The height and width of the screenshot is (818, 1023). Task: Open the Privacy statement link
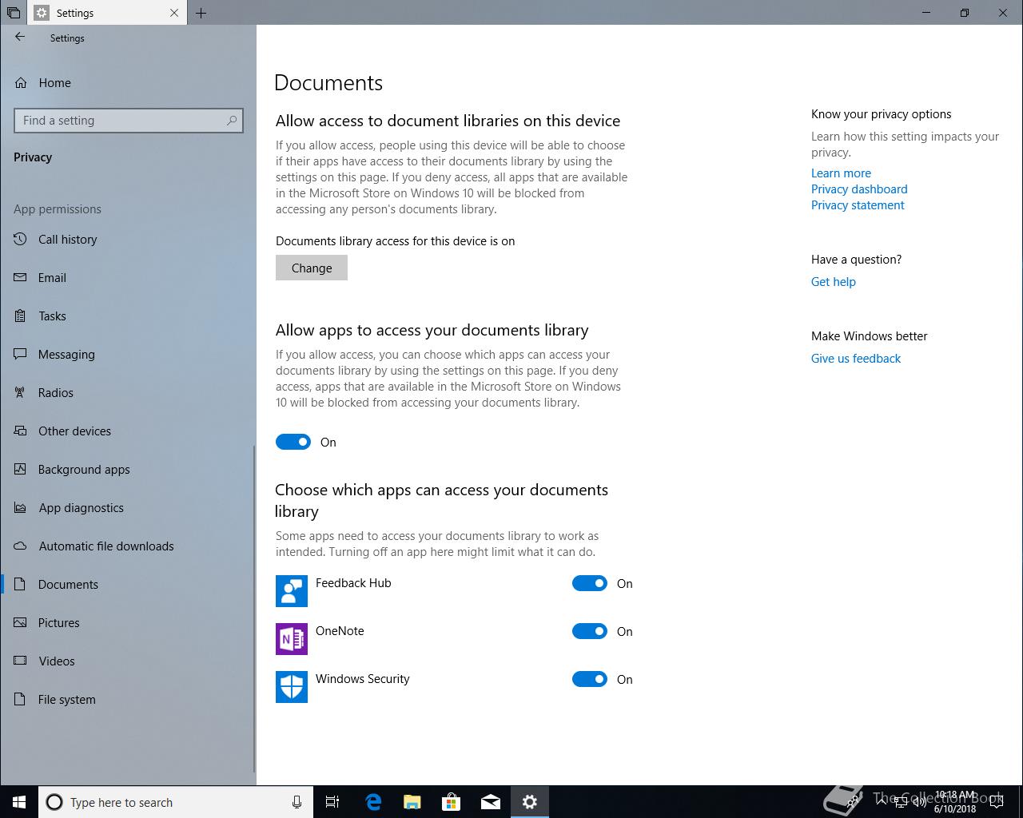[858, 204]
